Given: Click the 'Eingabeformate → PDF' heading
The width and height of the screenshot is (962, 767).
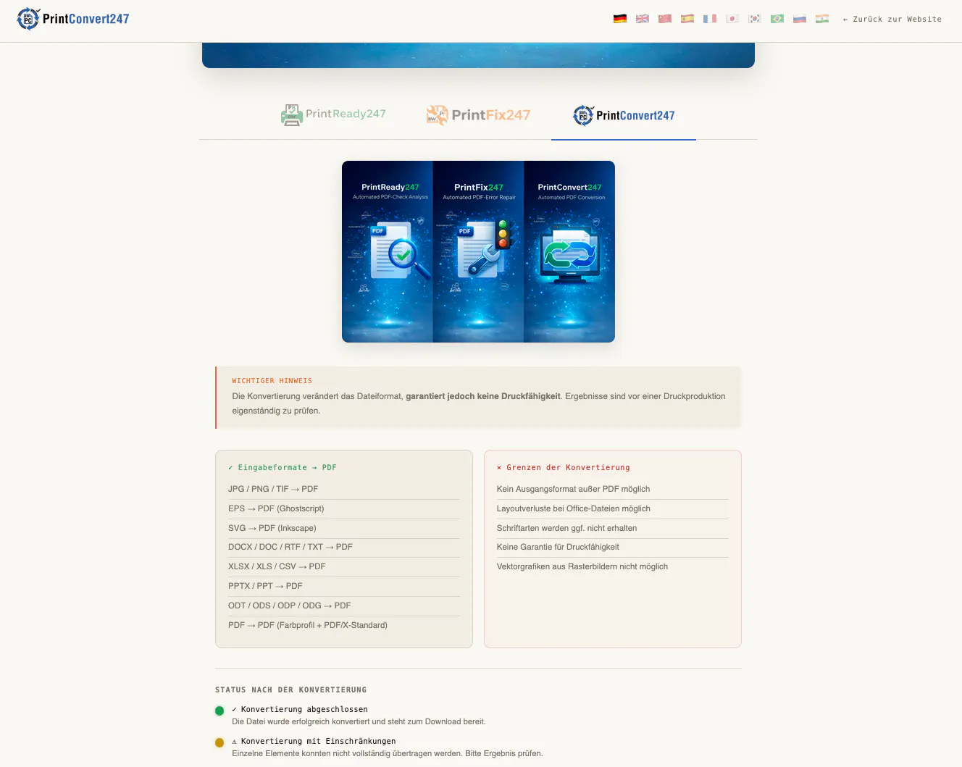Looking at the screenshot, I should pyautogui.click(x=283, y=468).
